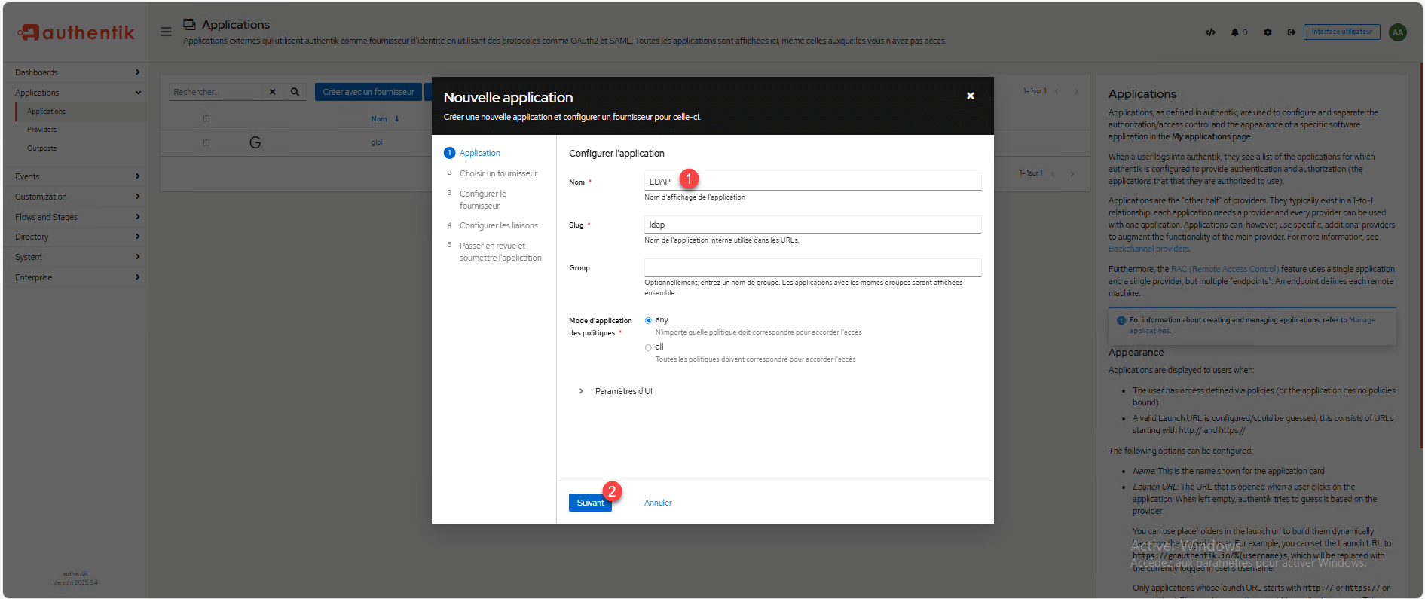Clear the search with X icon
Viewport: 1425px width, 599px height.
click(272, 92)
